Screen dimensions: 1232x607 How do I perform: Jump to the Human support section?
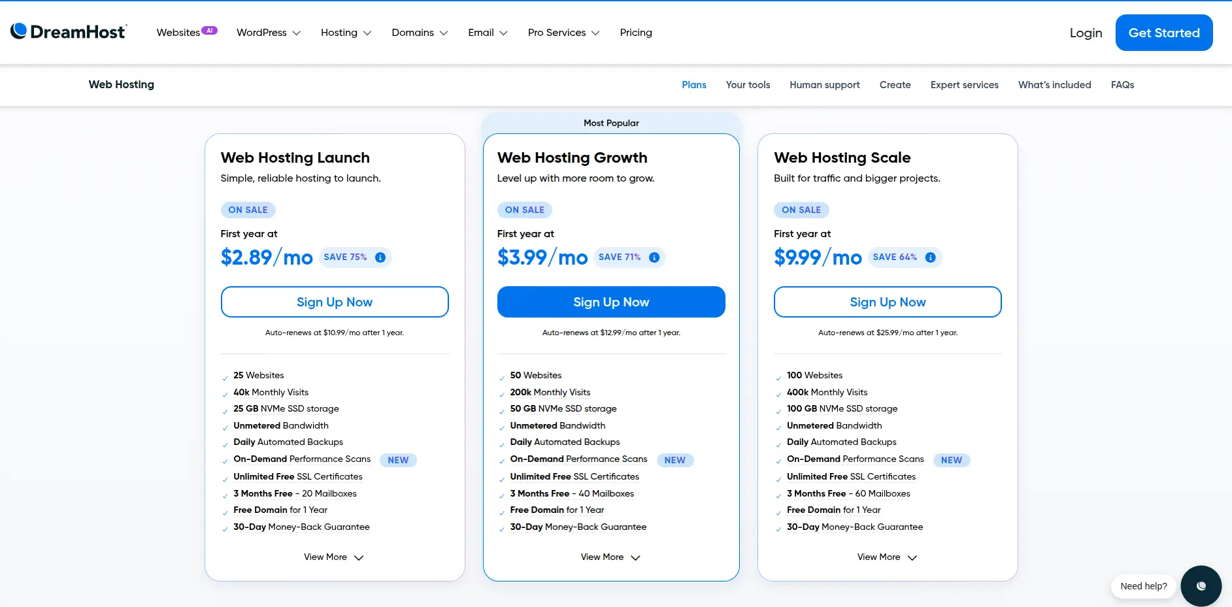(x=825, y=85)
